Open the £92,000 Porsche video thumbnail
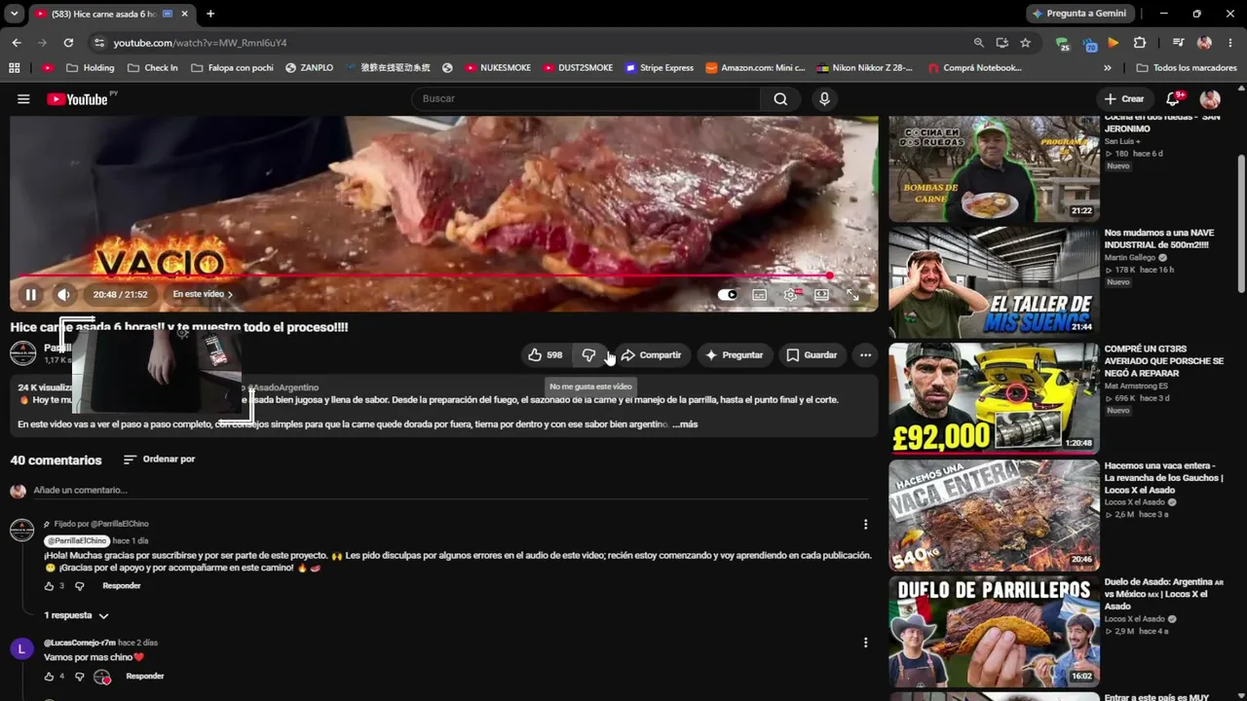This screenshot has width=1247, height=701. (x=994, y=398)
